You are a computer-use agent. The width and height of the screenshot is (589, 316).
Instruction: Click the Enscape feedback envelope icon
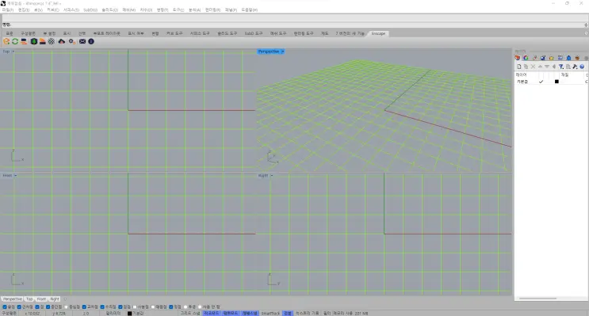(x=82, y=42)
